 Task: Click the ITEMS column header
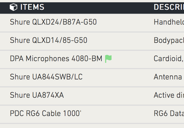point(32,7)
